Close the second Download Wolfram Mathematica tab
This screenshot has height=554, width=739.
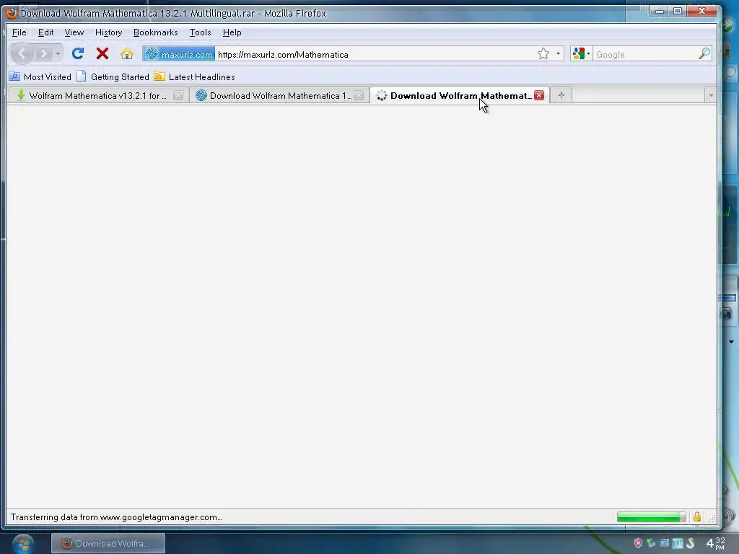(x=359, y=96)
